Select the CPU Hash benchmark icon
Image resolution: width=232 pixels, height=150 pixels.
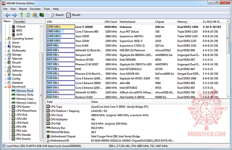pos(14,123)
